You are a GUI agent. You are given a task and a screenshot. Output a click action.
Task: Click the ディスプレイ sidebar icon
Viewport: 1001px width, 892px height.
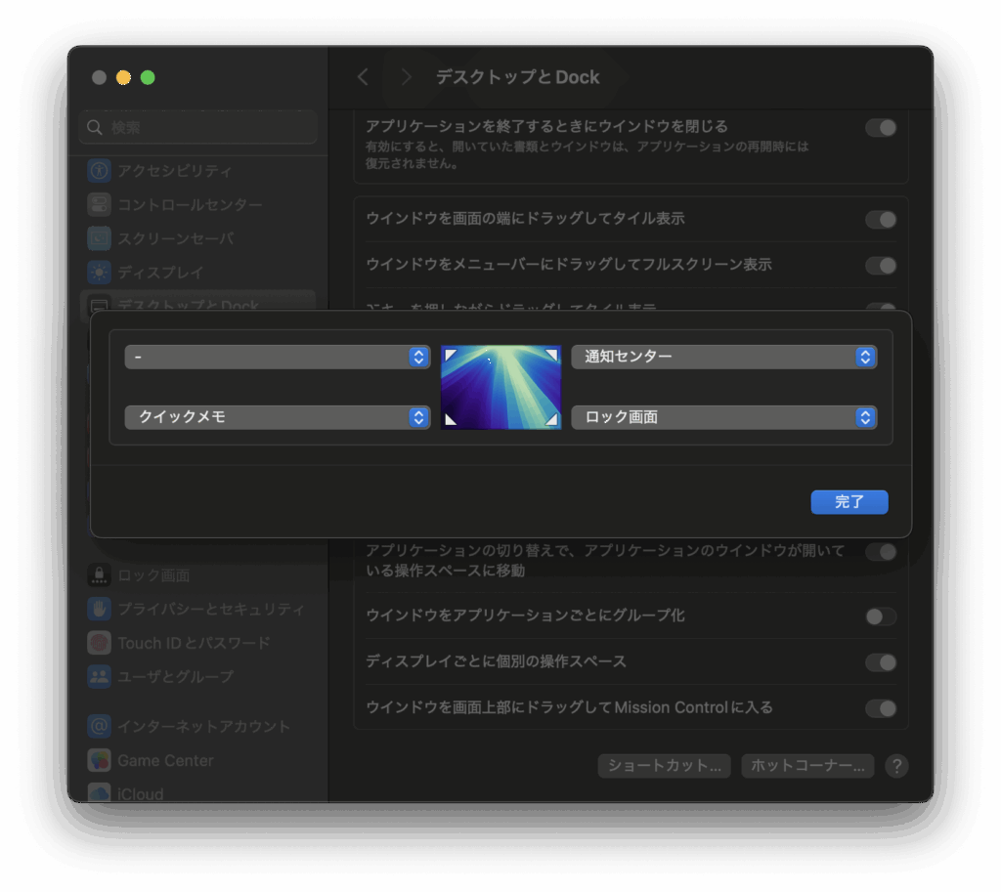99,272
